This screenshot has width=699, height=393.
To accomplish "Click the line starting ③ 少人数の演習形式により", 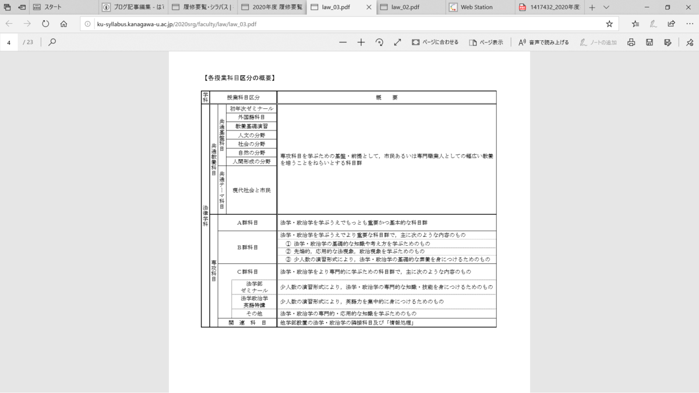I will point(387,259).
